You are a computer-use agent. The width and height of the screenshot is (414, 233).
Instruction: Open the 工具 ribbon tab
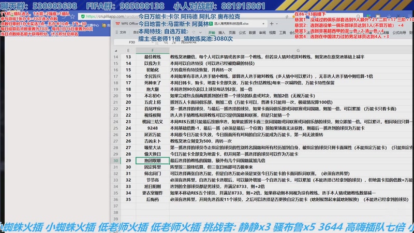(x=283, y=33)
